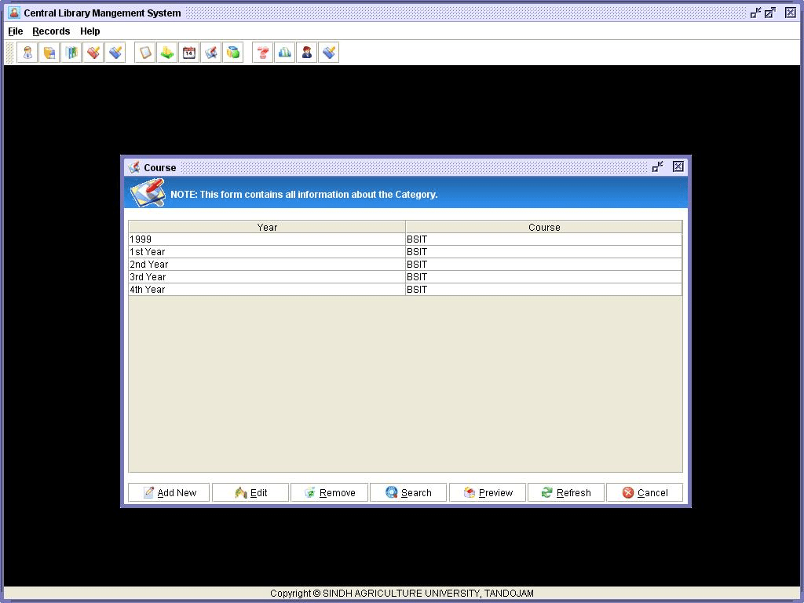Open the books shelf toolbar icon
This screenshot has height=603, width=804.
(71, 53)
